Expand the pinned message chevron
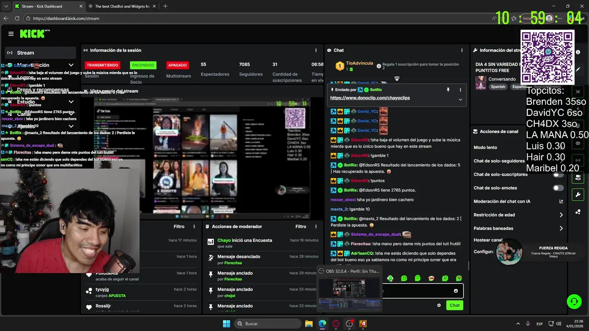 (x=460, y=99)
